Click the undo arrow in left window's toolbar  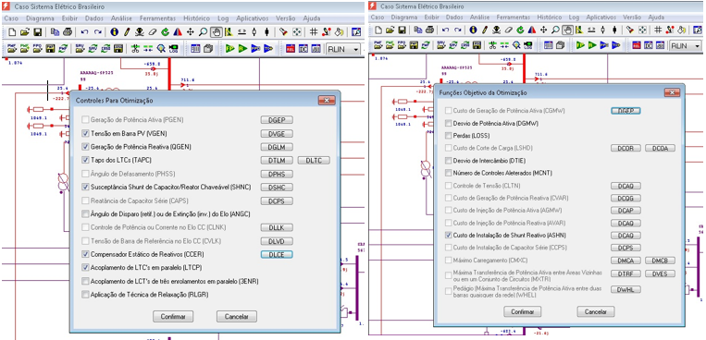[84, 32]
